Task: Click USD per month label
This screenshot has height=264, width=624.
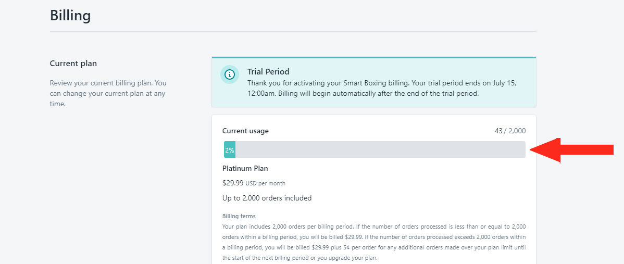Action: [266, 184]
